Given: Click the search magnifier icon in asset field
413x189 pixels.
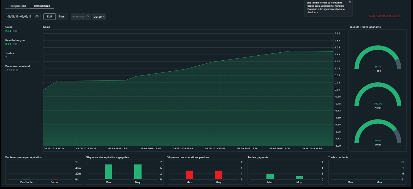Looking at the screenshot, I should 88,17.
